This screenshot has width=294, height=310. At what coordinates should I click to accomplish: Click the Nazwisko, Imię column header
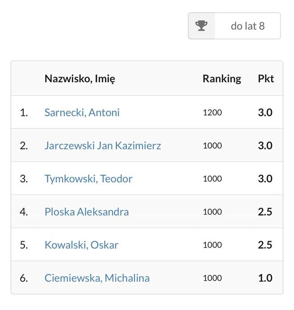pyautogui.click(x=80, y=79)
